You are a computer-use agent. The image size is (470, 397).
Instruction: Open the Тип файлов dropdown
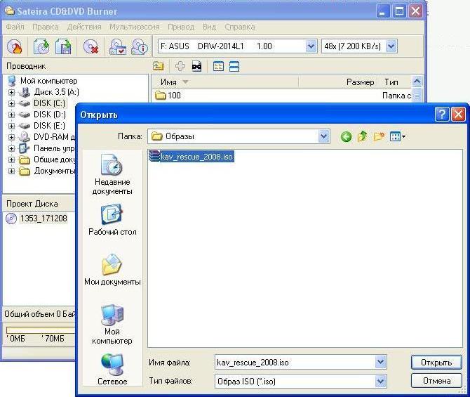coord(380,381)
